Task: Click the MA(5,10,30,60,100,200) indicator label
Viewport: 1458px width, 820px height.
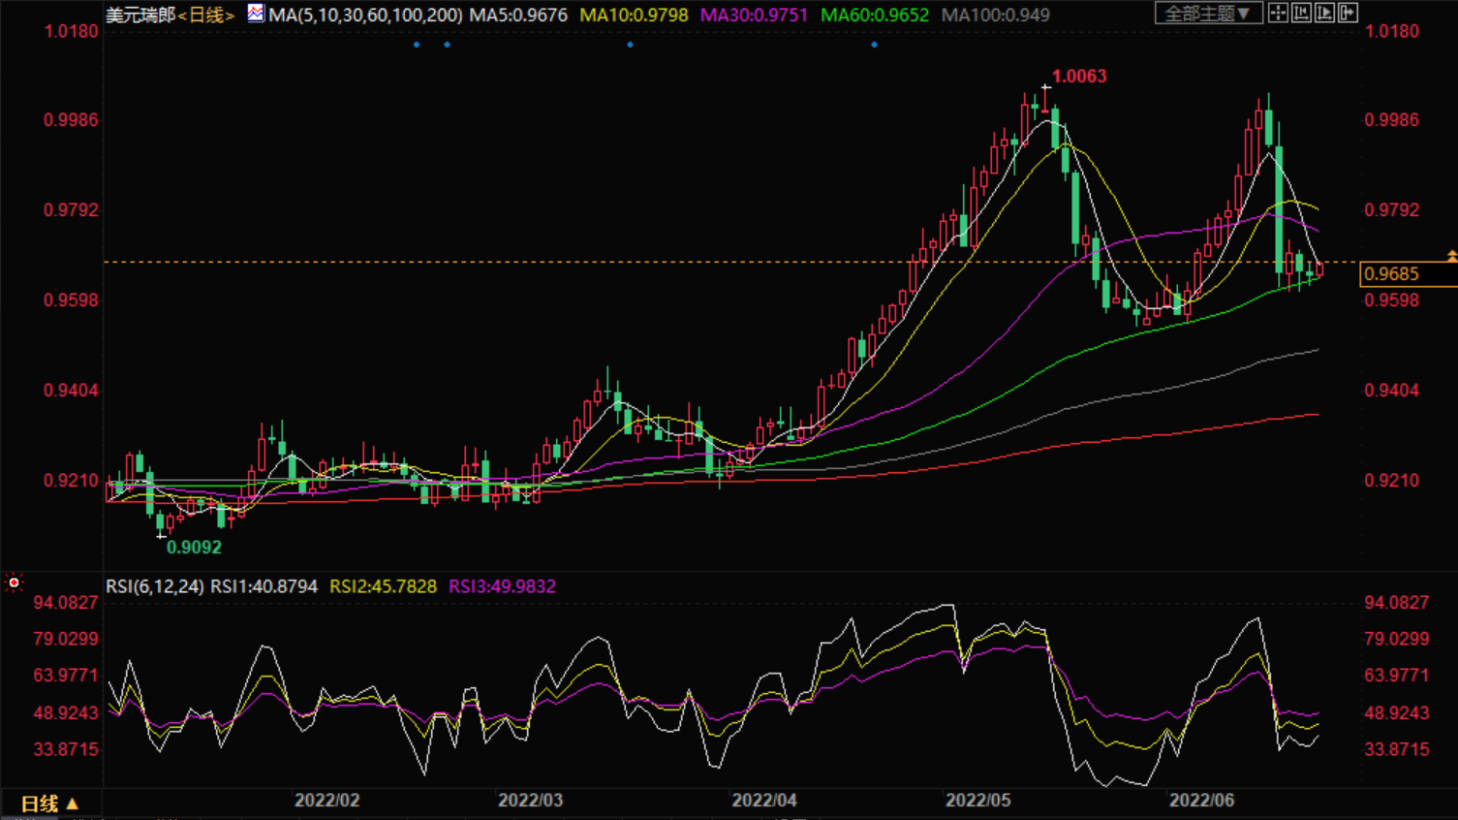Action: [x=365, y=15]
